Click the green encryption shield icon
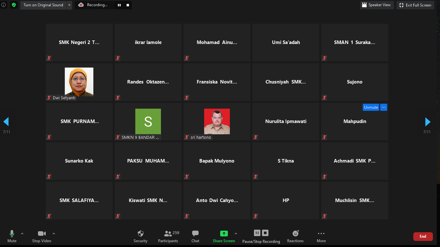Viewport: 440px width, 247px height. [x=14, y=5]
